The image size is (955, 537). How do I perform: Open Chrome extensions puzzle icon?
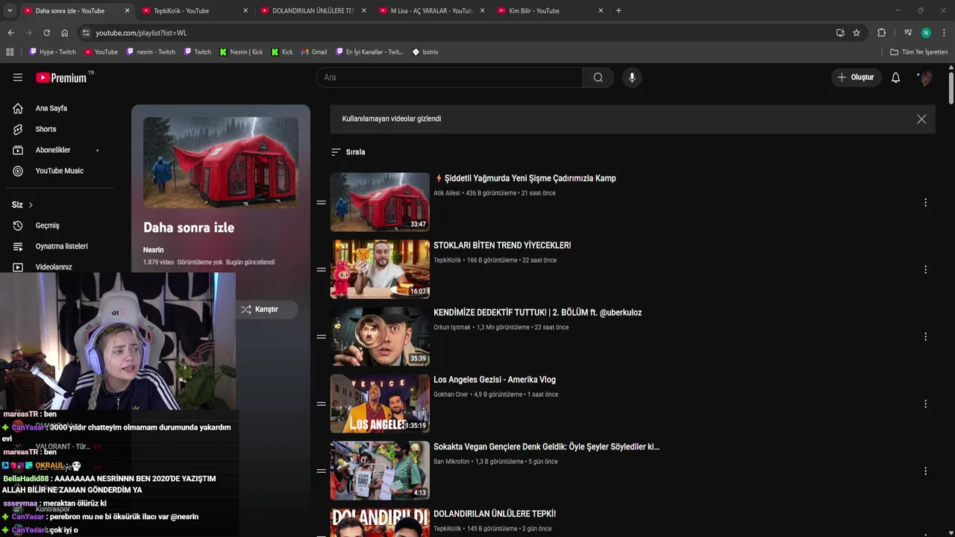click(x=881, y=33)
